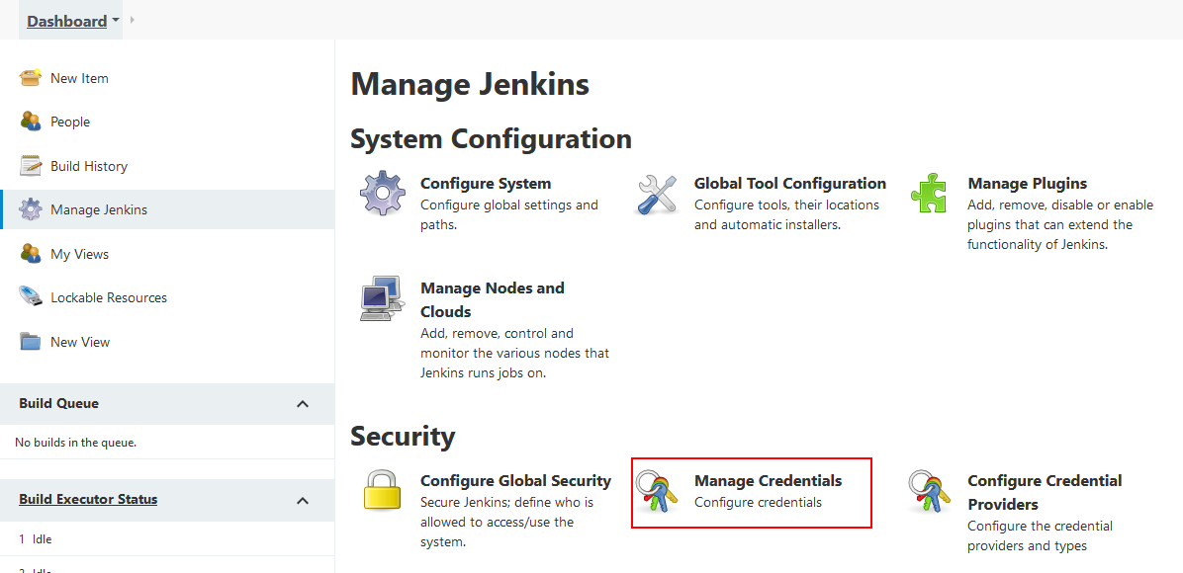The height and width of the screenshot is (573, 1183).
Task: Open Build History in the sidebar
Action: (x=89, y=166)
